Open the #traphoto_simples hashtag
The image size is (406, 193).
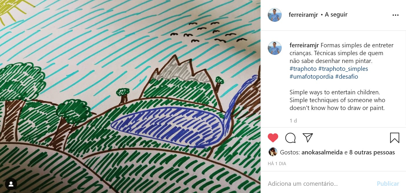(343, 69)
